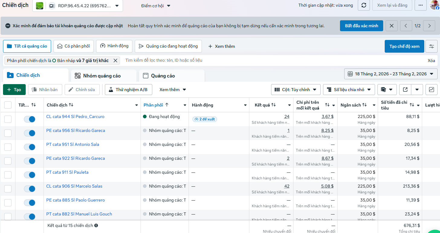This screenshot has height=233, width=440.
Task: Click the Phân phối column sort header
Action: pyautogui.click(x=156, y=105)
